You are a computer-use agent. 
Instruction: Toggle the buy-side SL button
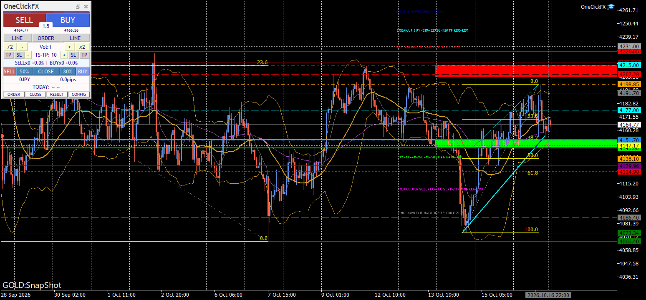pos(73,55)
